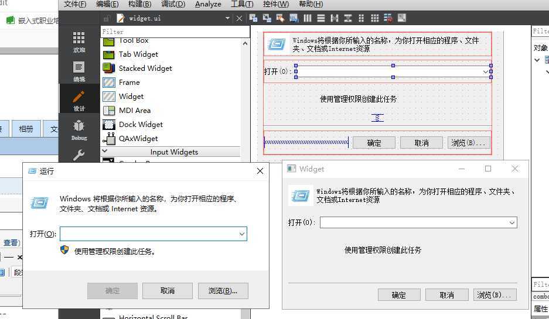Screen dimensions: 549x319
Task: Click the Break Layout toolbar icon
Action: [388, 18]
